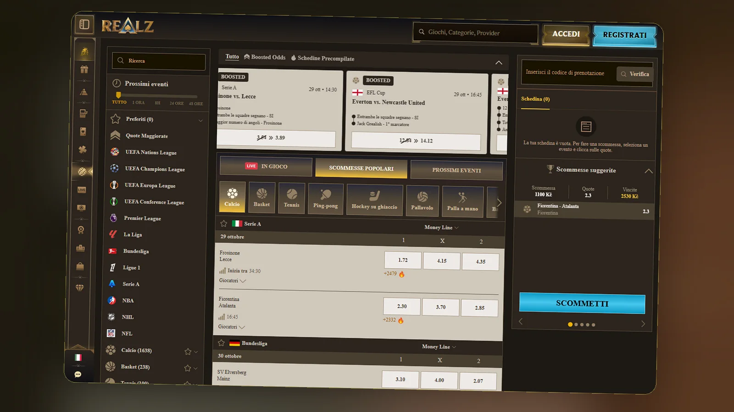The width and height of the screenshot is (734, 412).
Task: Toggle the sidebar menu icon beside logo
Action: click(x=84, y=24)
